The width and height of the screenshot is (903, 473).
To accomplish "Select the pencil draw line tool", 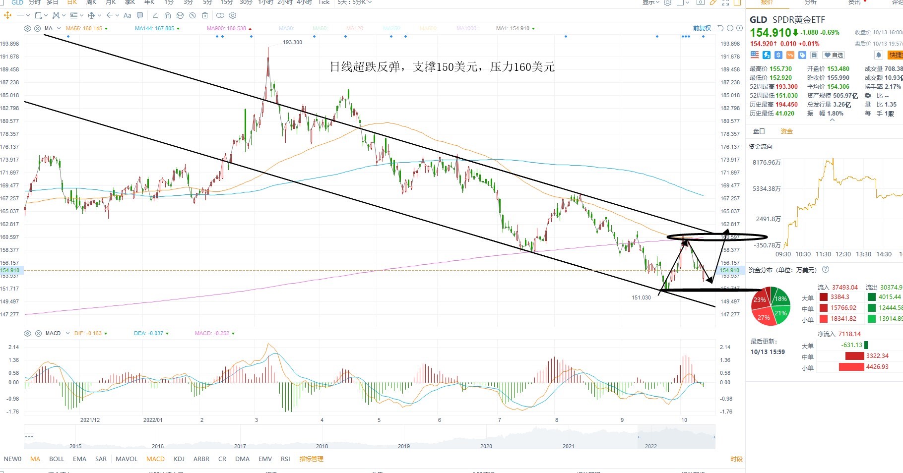I will click(x=155, y=15).
